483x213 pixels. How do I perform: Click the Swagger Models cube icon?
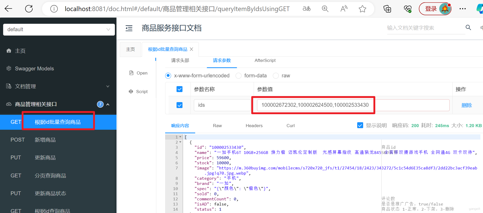[x=9, y=68]
